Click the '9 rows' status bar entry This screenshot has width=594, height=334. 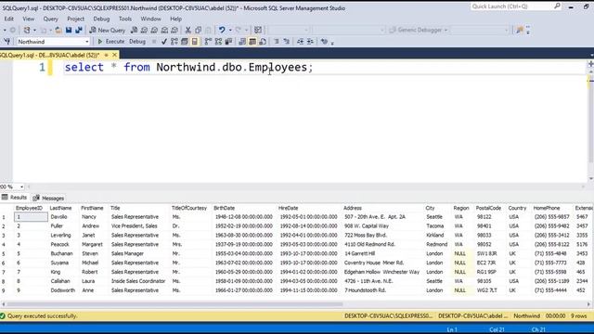point(578,315)
